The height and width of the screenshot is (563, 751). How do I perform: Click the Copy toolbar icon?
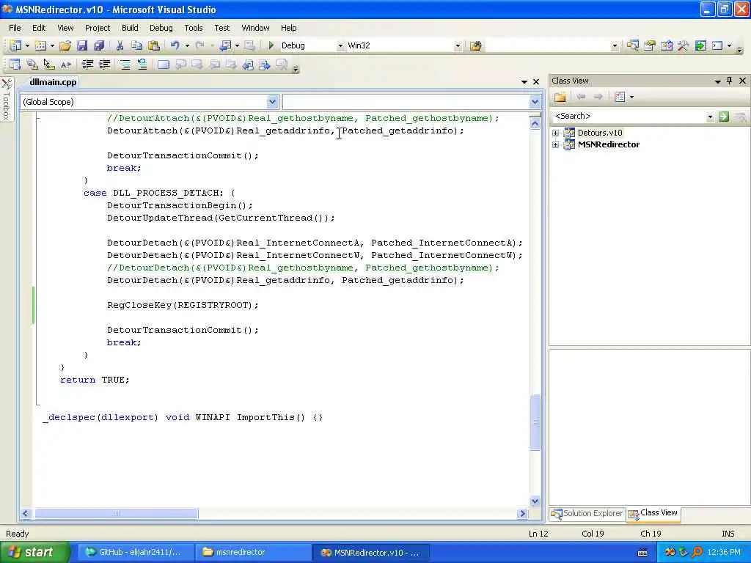[x=136, y=45]
